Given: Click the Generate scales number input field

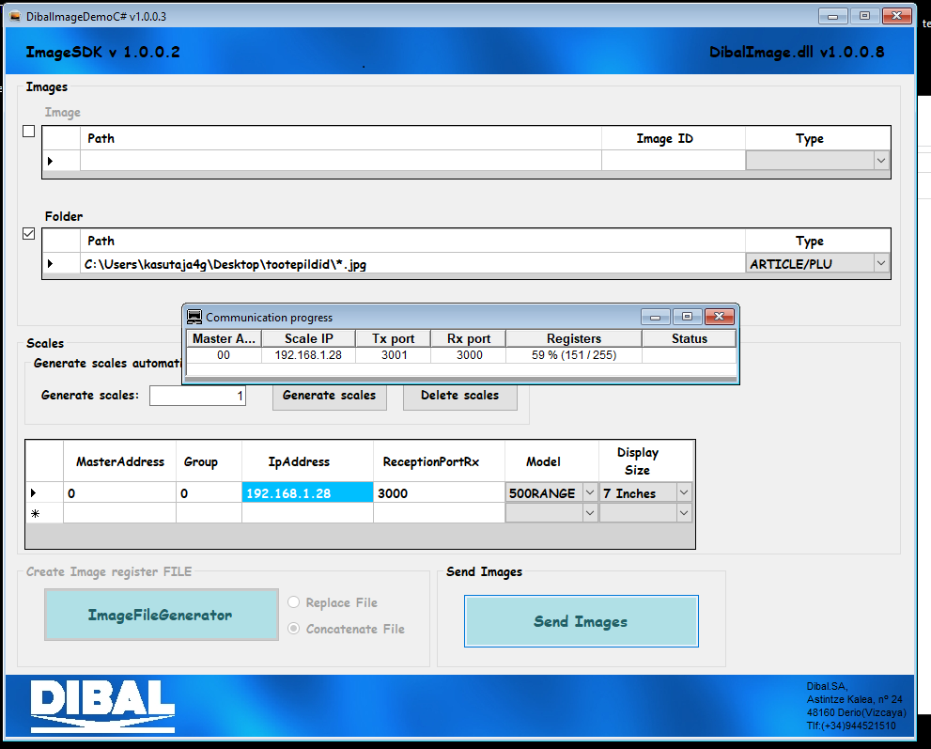Looking at the screenshot, I should (x=197, y=396).
